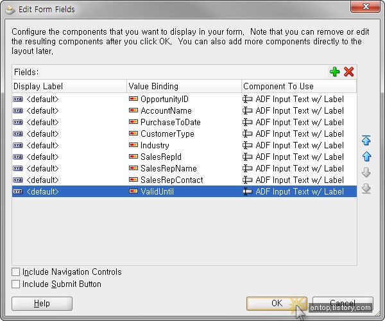Screen dimensions: 385x321
Task: Click the Display Label column header
Action: pos(69,86)
